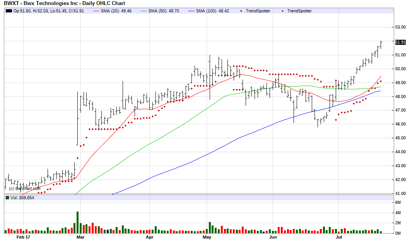Click the 48.00 price axis label
410x249 pixels.
pos(400,97)
